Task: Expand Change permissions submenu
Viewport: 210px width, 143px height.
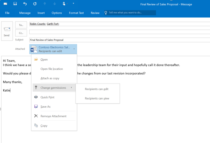Action: click(54, 88)
